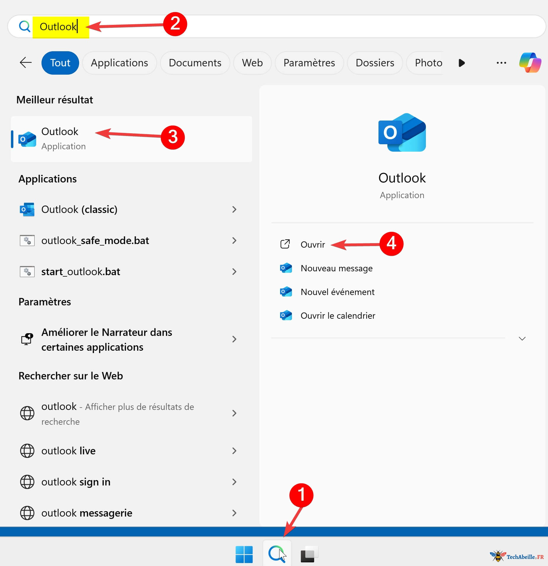Expand outlook live chevron
This screenshot has width=548, height=566.
(x=234, y=451)
